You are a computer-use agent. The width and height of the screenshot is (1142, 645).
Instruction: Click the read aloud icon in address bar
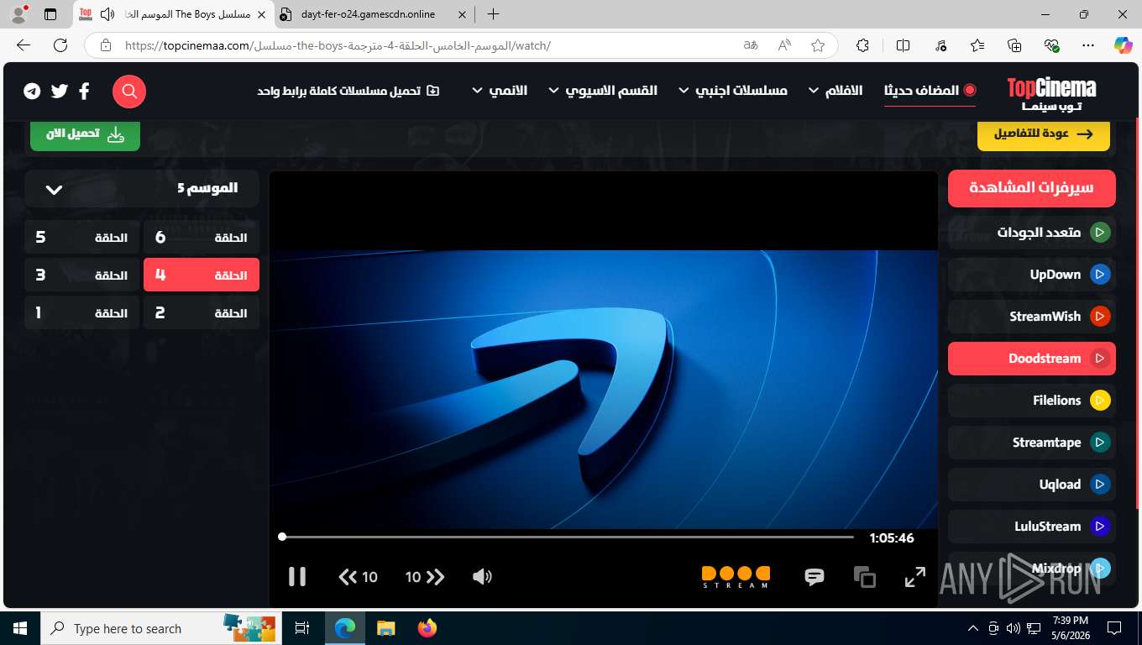[x=784, y=45]
